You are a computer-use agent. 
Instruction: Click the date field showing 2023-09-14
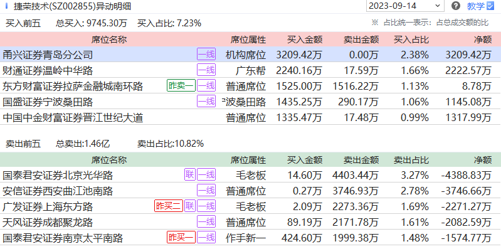405,6
